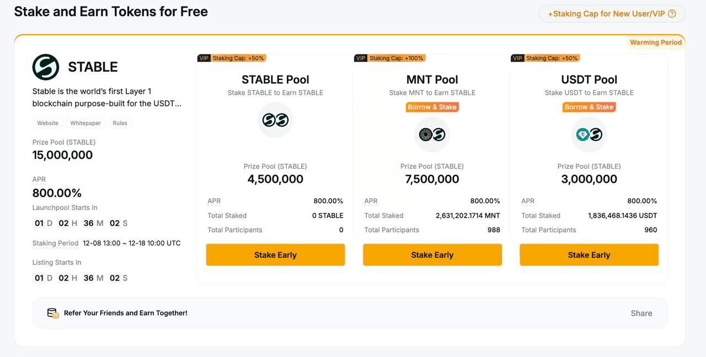Click the VIP badge on MNT Pool
This screenshot has width=706, height=357.
(x=361, y=58)
